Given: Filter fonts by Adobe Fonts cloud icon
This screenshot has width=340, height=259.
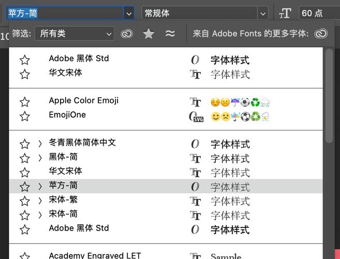Looking at the screenshot, I should (127, 34).
